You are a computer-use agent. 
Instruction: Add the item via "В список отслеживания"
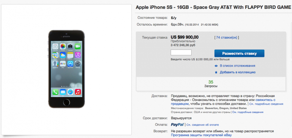click(237, 66)
